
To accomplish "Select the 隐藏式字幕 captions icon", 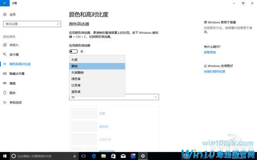I will 5,74.
